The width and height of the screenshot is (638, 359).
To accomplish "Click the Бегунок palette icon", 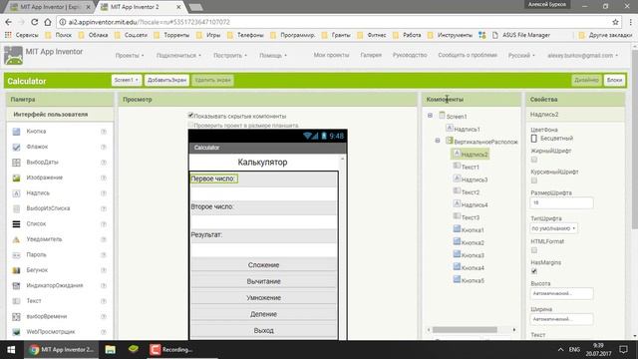I will tap(16, 270).
